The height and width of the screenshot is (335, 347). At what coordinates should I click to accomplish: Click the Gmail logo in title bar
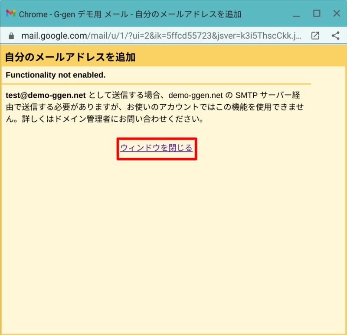pyautogui.click(x=10, y=13)
